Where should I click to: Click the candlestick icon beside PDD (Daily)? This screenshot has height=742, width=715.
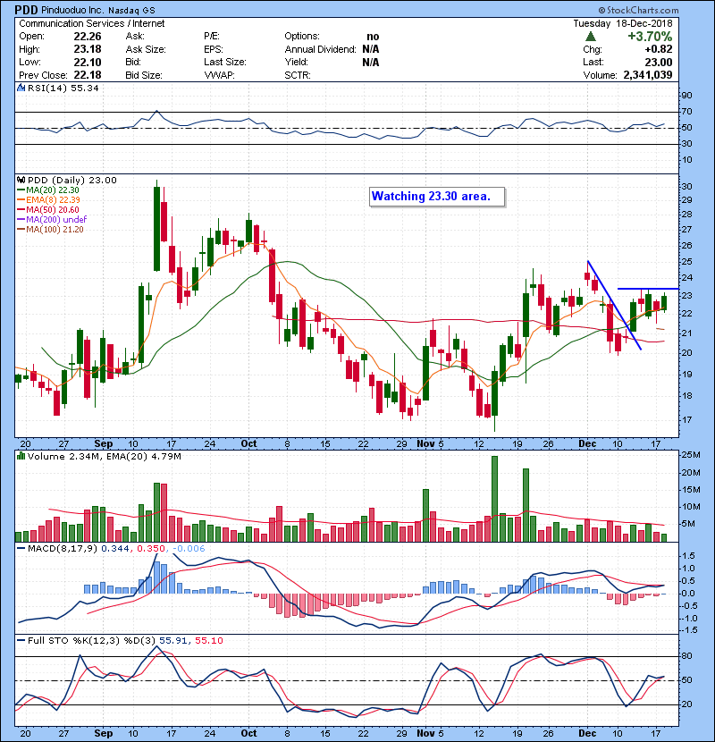coord(21,181)
